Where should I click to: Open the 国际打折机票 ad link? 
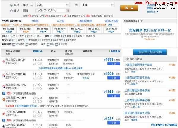pos(111,21)
